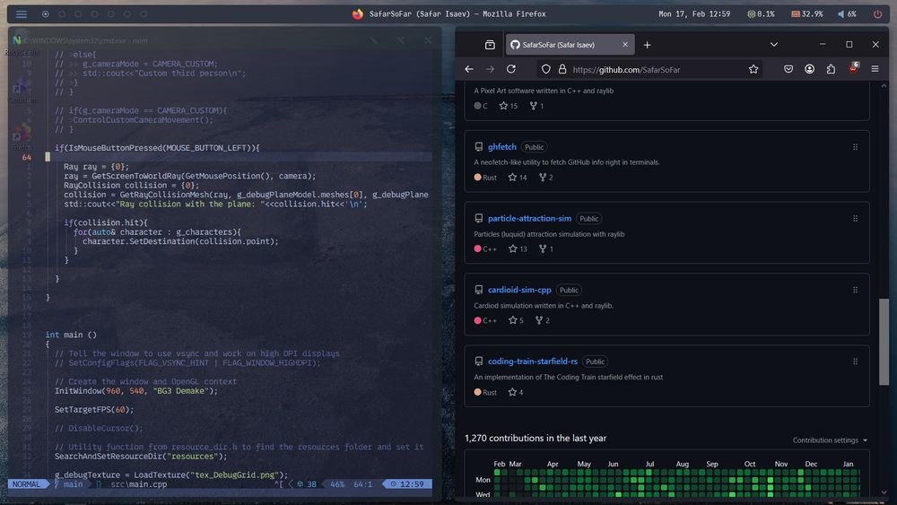Image resolution: width=897 pixels, height=505 pixels.
Task: Click the memory usage 32.9% indicator
Action: [x=806, y=13]
